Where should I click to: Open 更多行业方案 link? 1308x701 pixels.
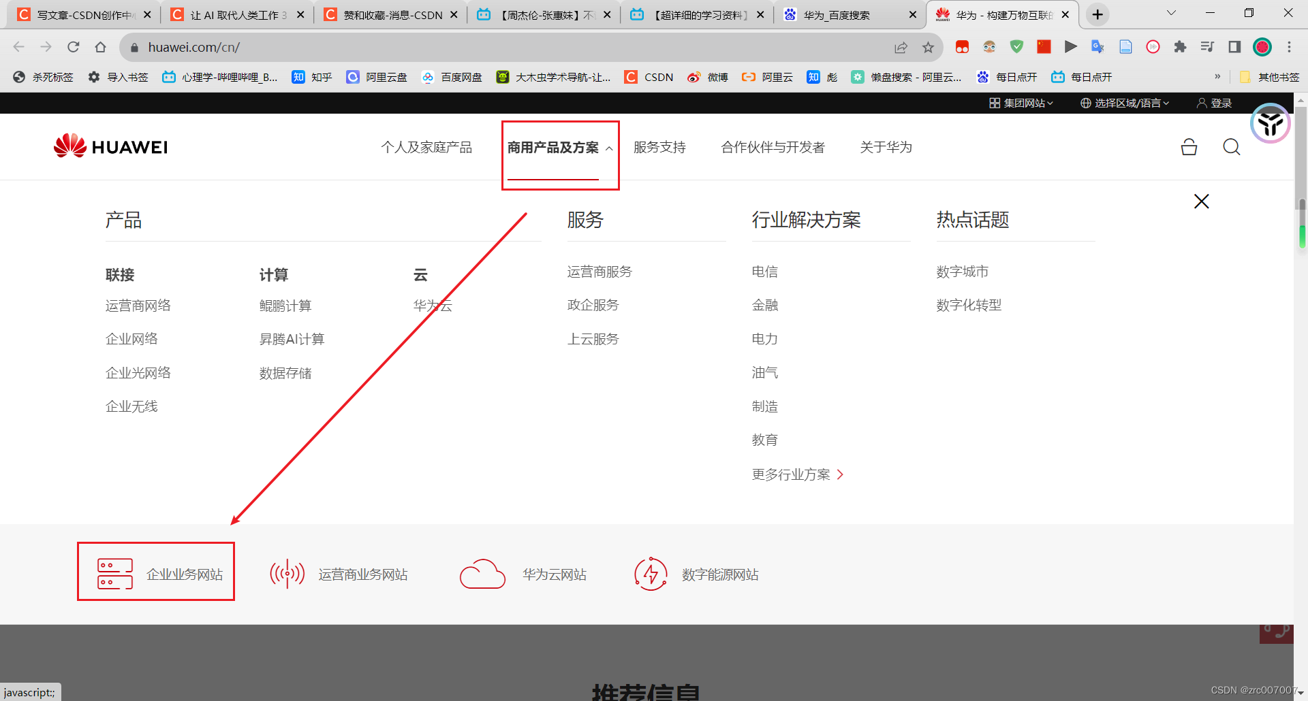[x=798, y=474]
